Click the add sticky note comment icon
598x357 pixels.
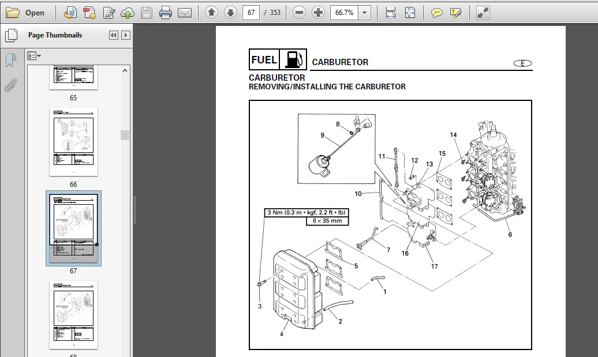coord(437,13)
